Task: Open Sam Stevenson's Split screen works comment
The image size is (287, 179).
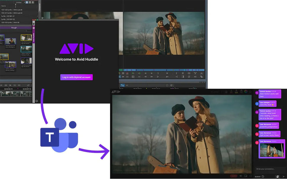Action: (x=269, y=134)
